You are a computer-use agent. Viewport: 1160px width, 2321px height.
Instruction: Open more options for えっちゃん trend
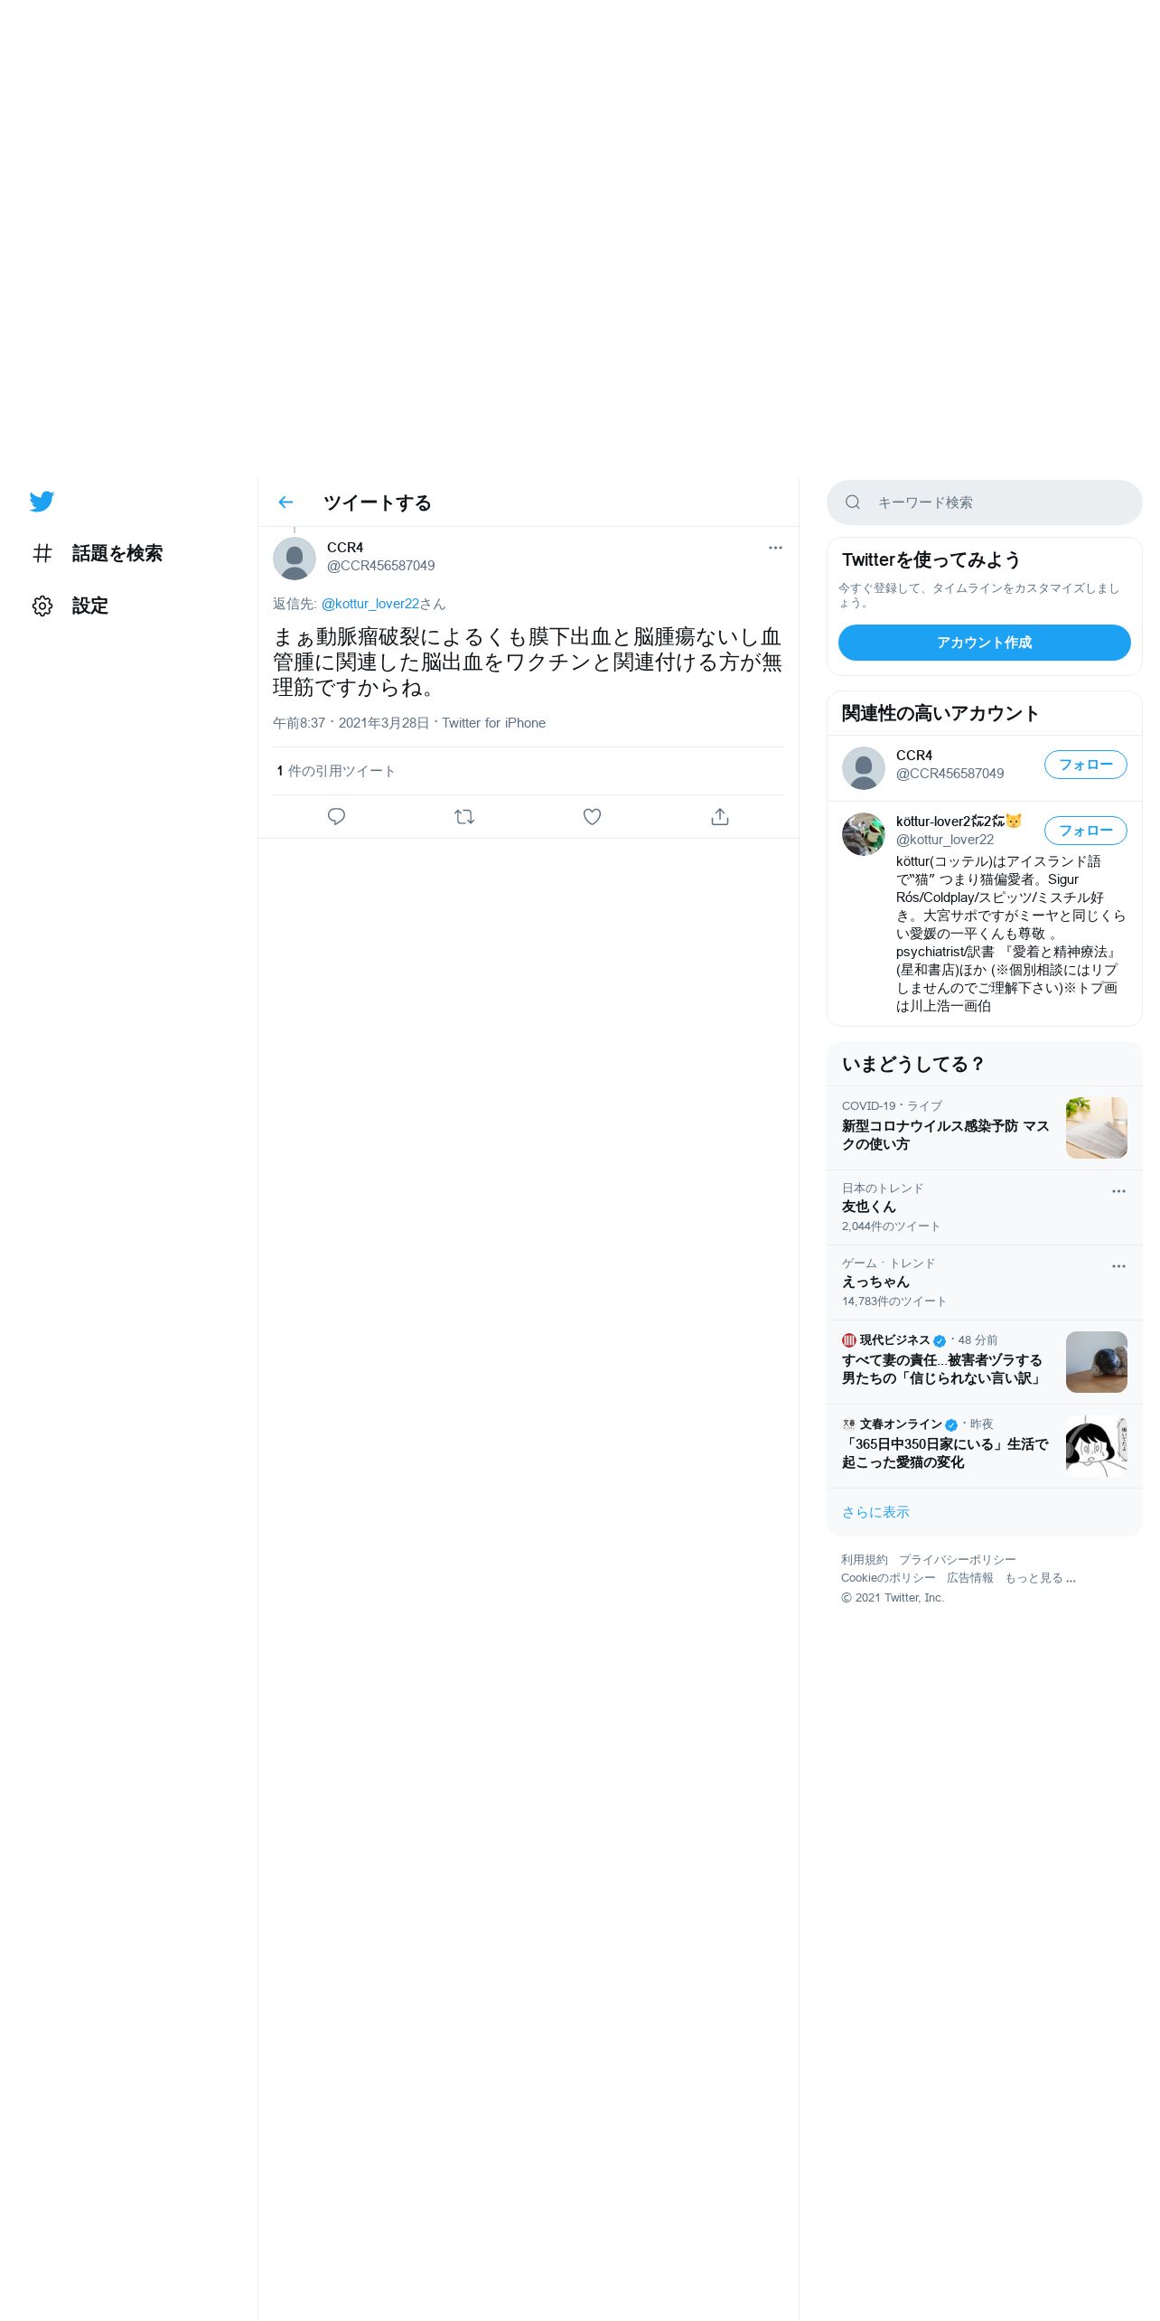tap(1118, 1266)
